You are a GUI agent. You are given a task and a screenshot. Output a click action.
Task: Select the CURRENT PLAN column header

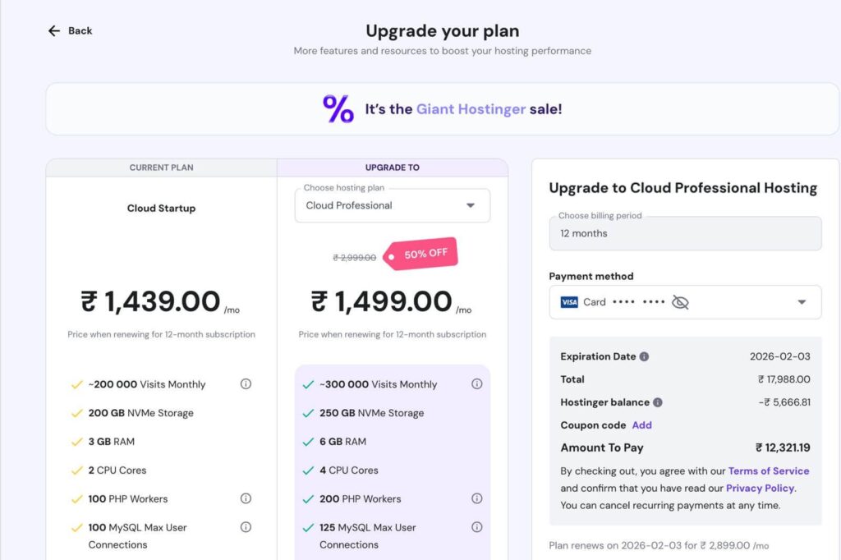coord(162,168)
